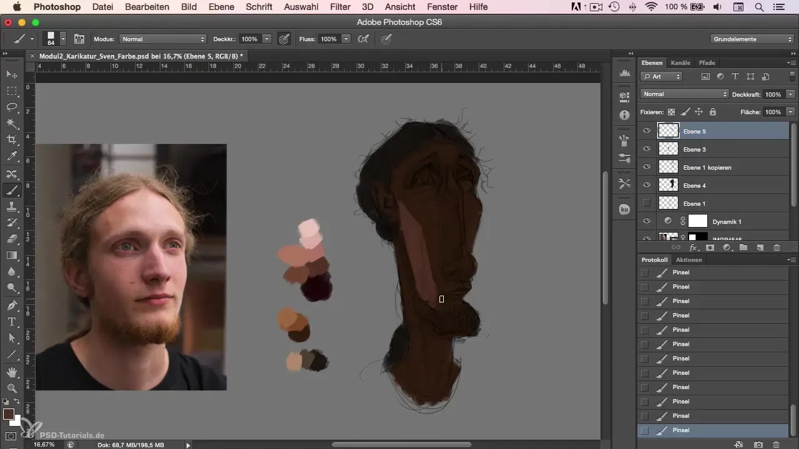Toggle lock image pixels brush icon
This screenshot has height=449, width=799.
tap(685, 112)
